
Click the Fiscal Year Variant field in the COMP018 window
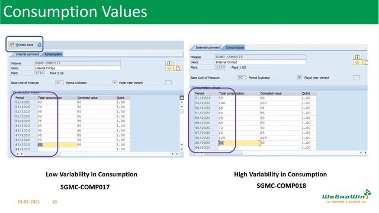(x=356, y=78)
